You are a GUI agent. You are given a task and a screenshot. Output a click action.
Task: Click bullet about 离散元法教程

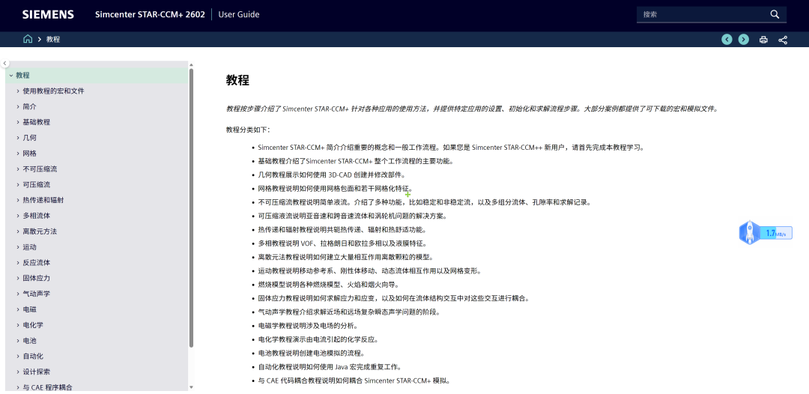pos(345,257)
